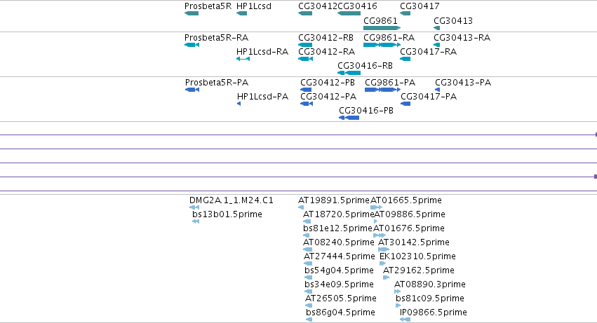Click the Prosbeta5R gene label
The height and width of the screenshot is (323, 597).
click(208, 6)
